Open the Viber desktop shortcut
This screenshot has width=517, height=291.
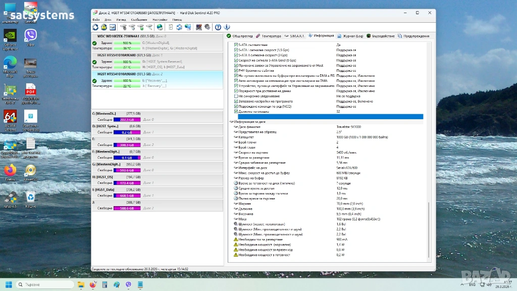coord(30,35)
